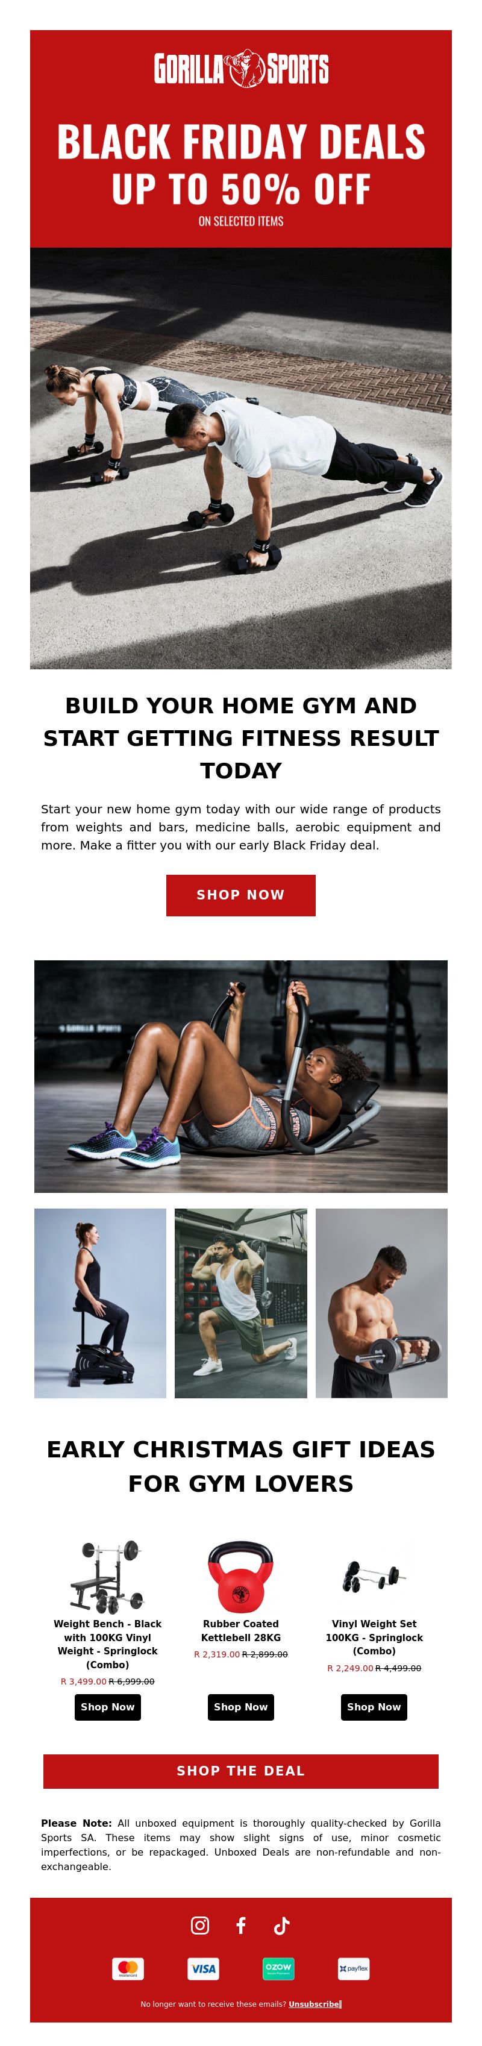Image resolution: width=482 pixels, height=2046 pixels.
Task: Click the Mastercard payment icon
Action: click(128, 1968)
